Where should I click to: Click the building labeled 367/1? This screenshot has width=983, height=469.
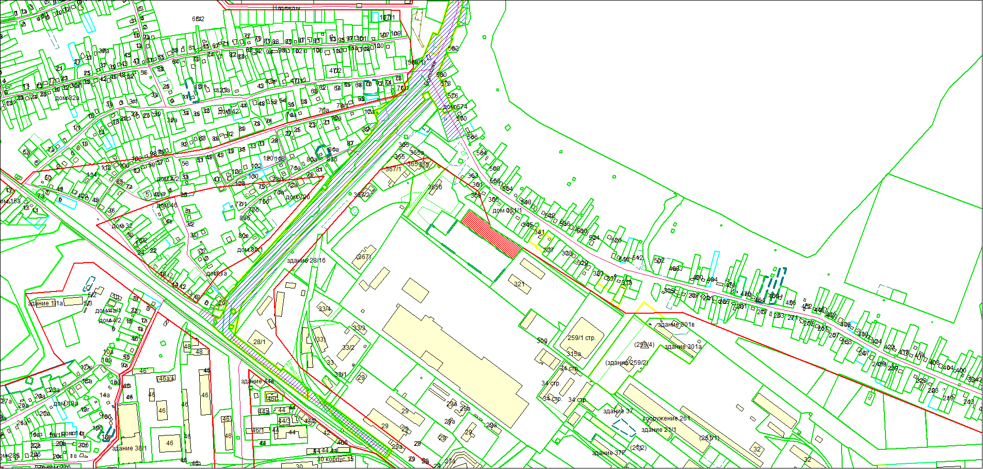coord(393,169)
